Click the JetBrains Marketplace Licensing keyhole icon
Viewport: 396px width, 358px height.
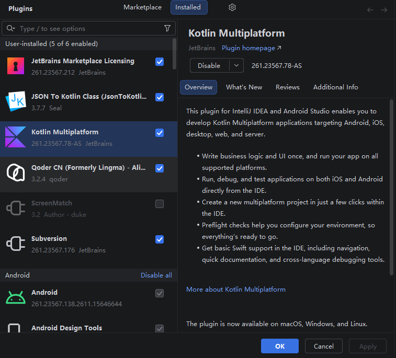(16, 66)
